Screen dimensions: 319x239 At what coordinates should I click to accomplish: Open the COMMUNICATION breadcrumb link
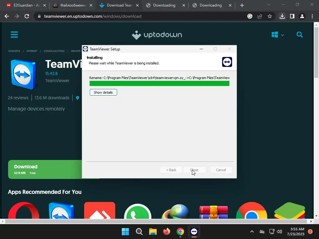(54, 51)
